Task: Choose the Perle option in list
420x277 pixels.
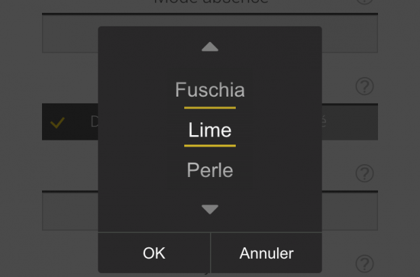Action: click(210, 170)
